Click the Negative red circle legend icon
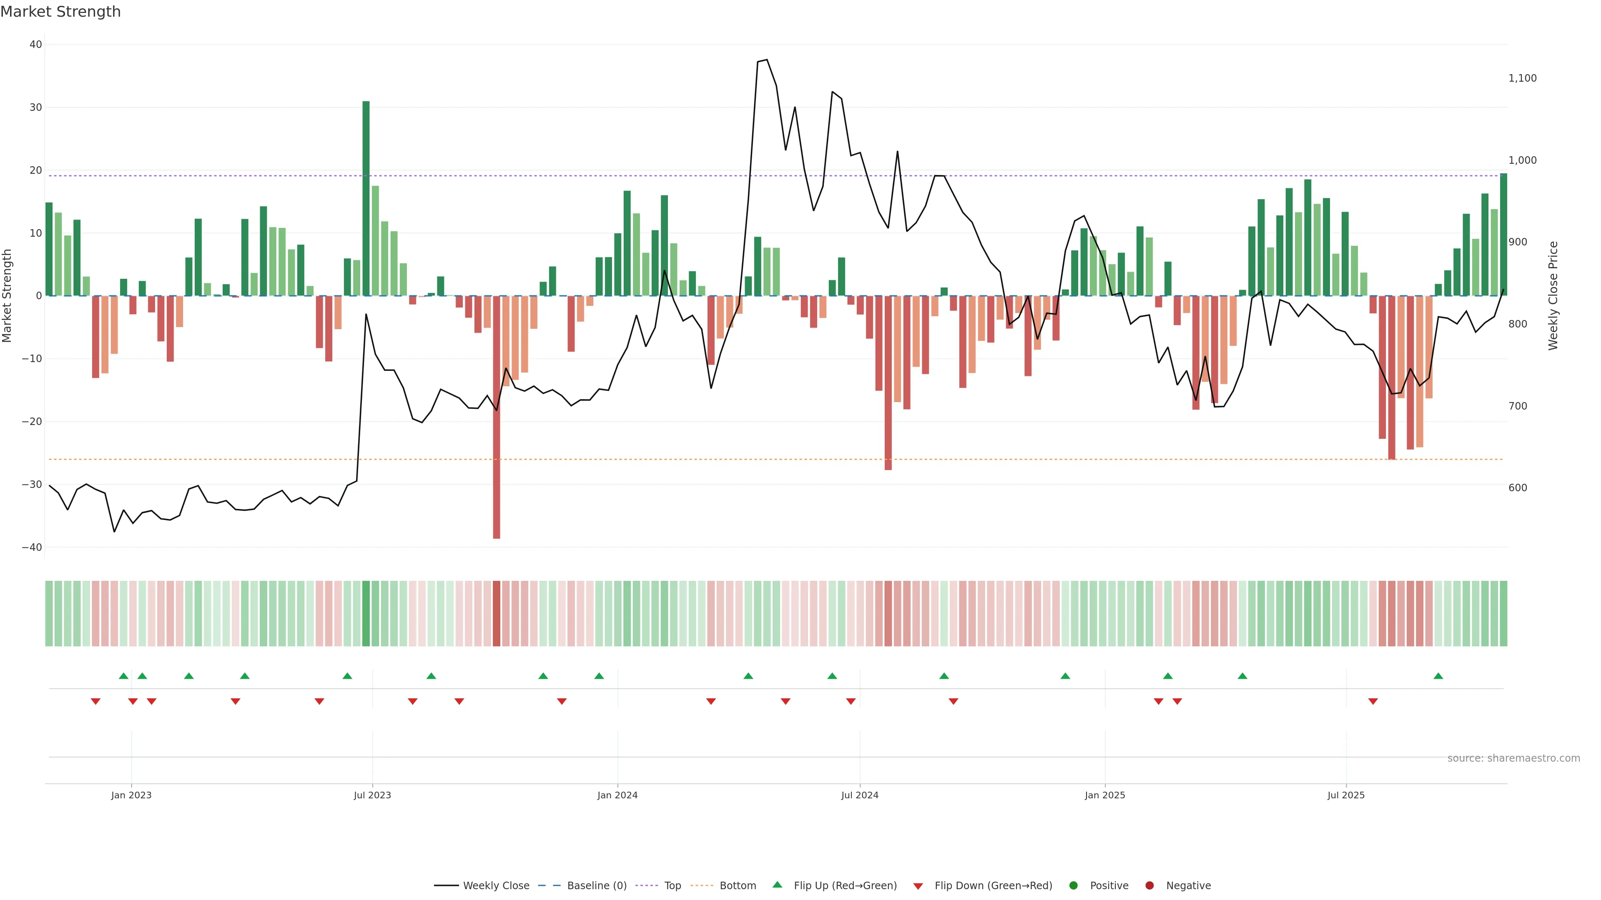 [1149, 886]
